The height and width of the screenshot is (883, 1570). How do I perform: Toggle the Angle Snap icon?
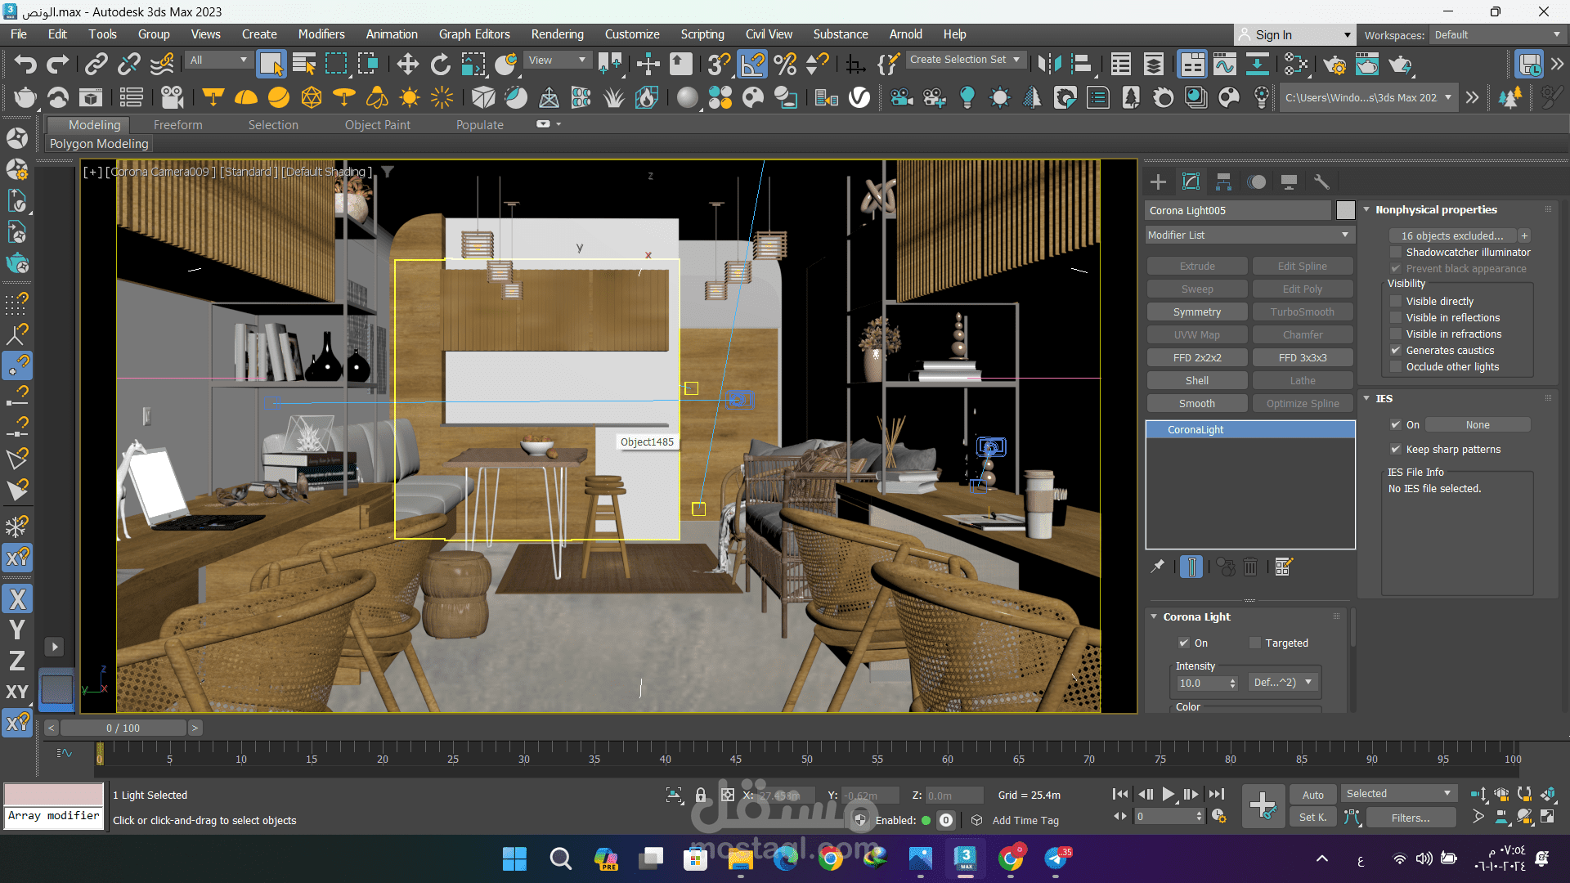(752, 64)
